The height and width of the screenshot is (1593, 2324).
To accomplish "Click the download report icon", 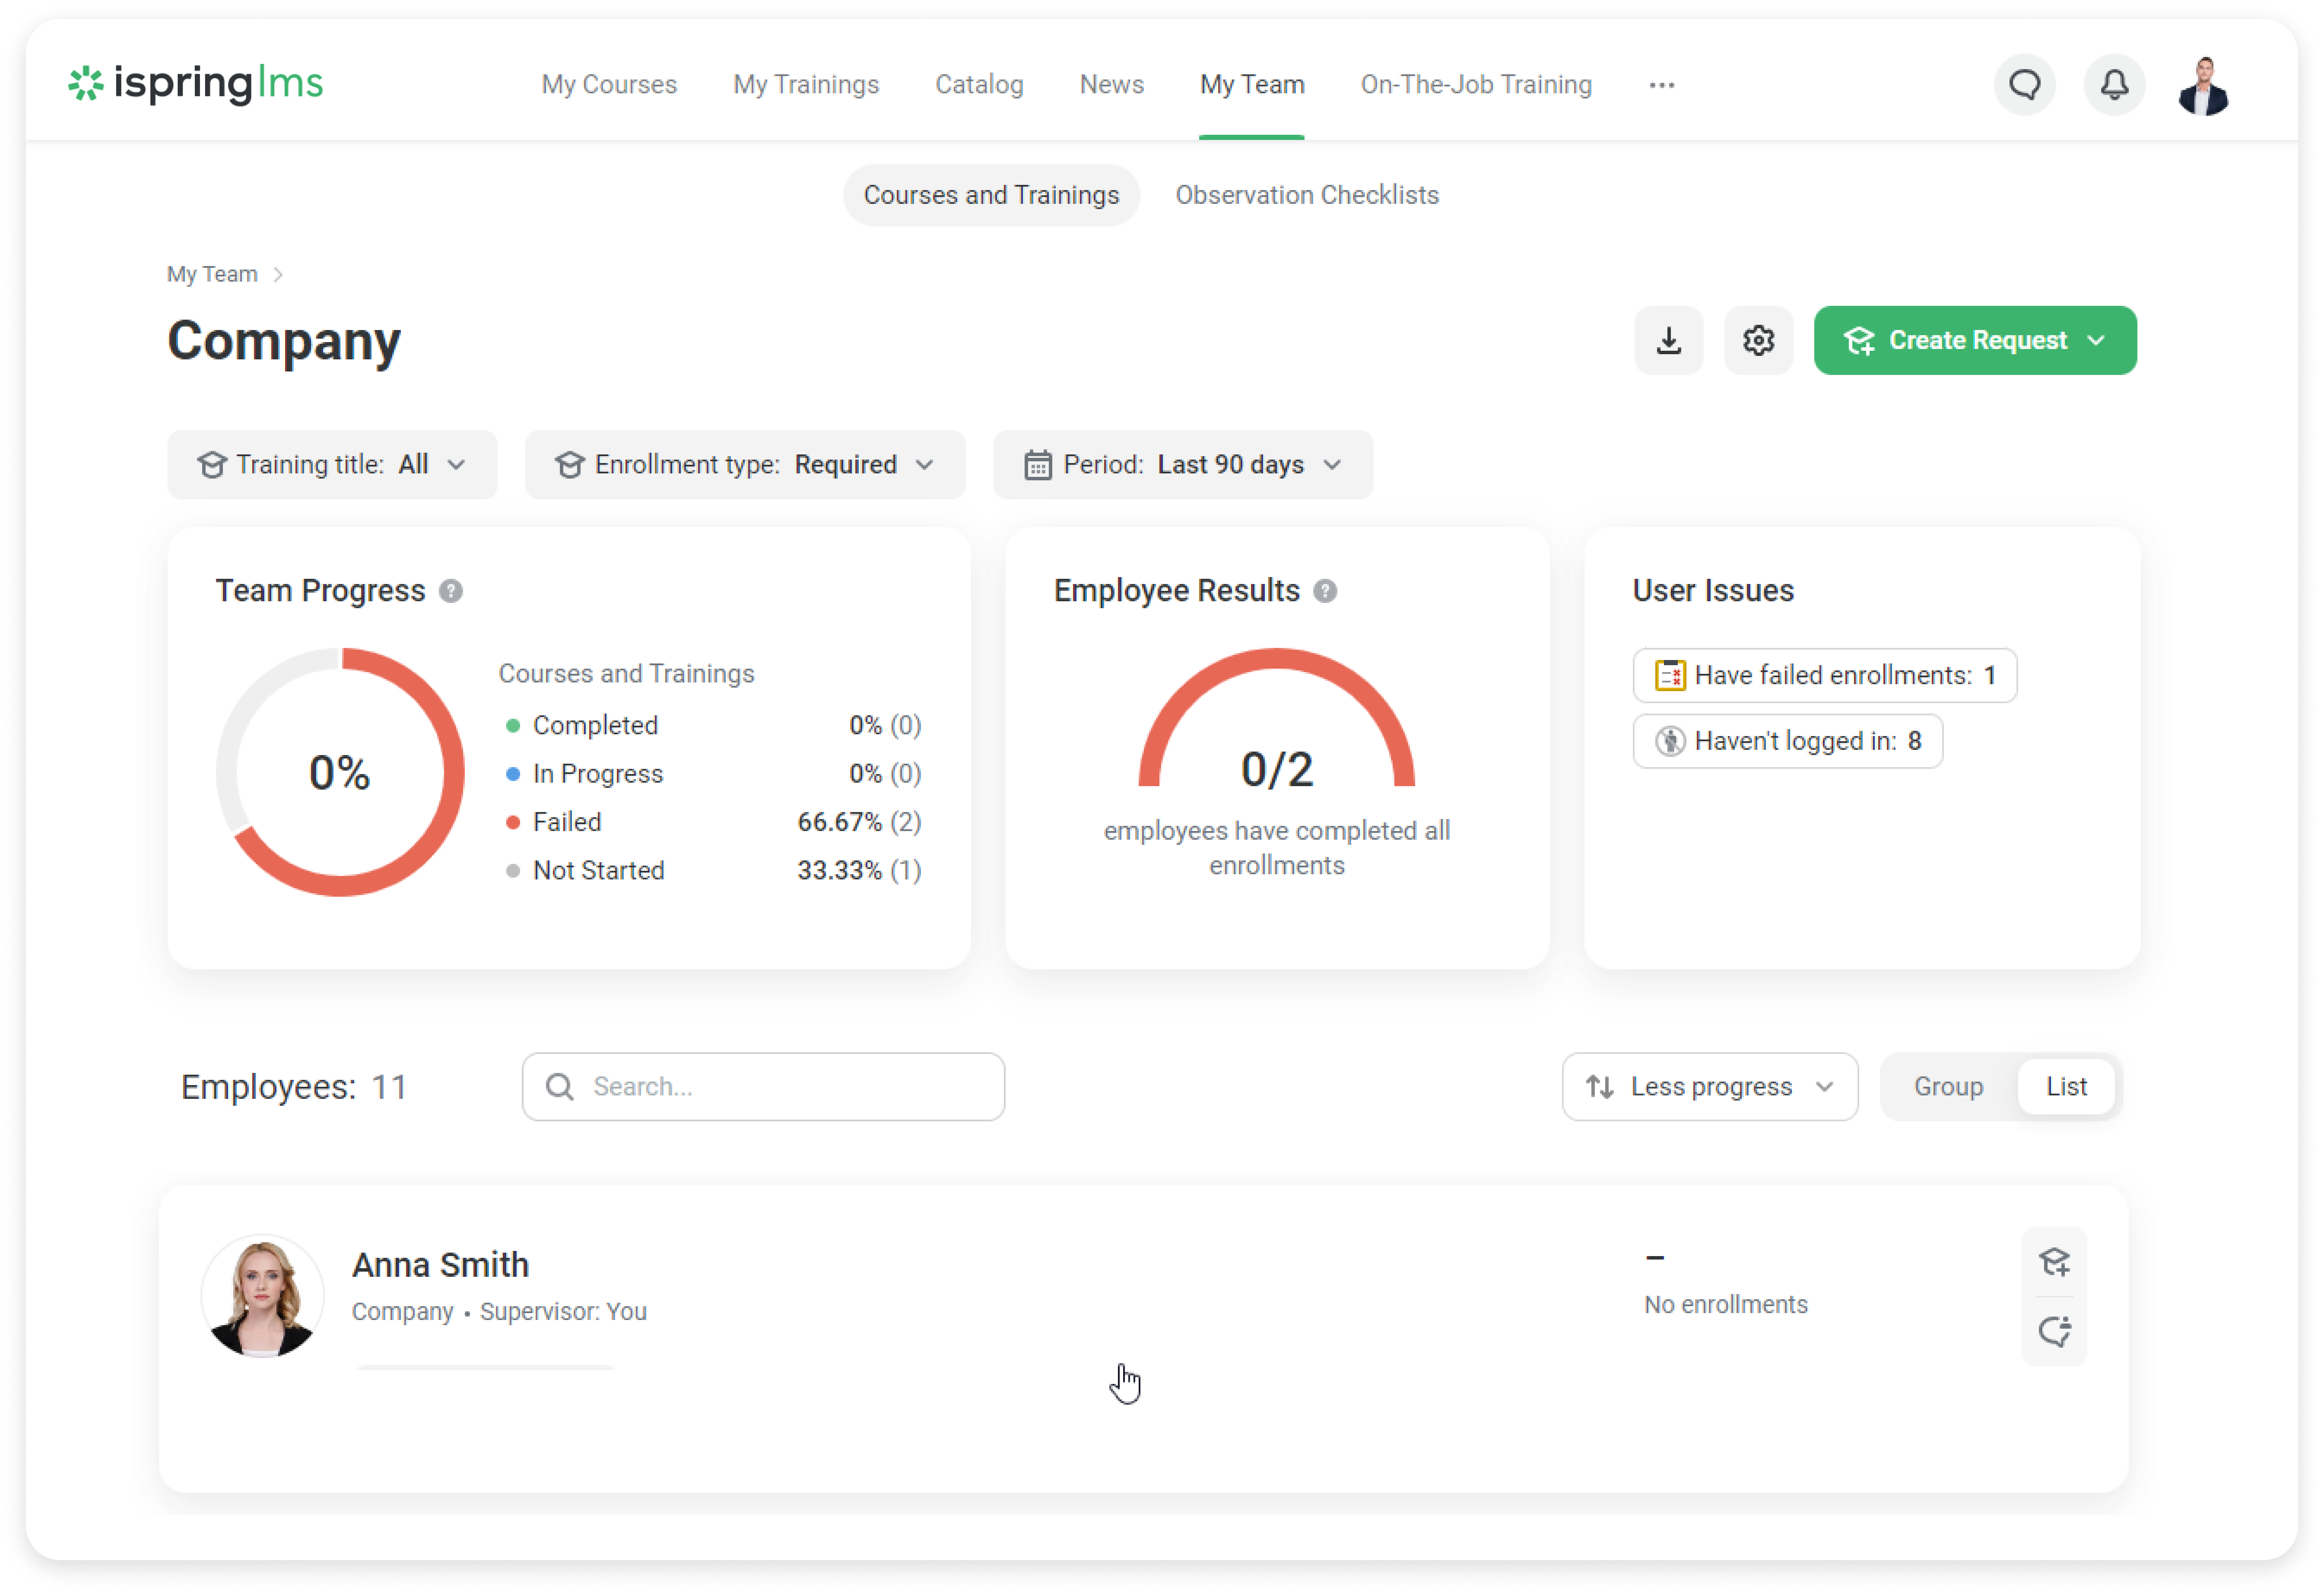I will point(1668,341).
